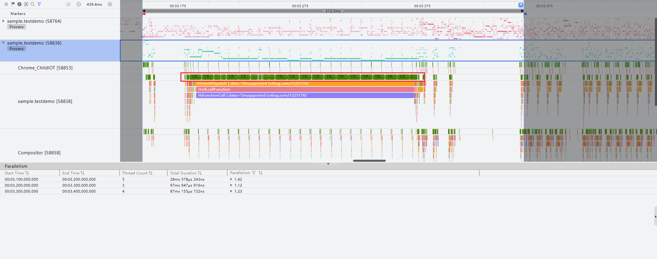Expand the 1.12 parallelism row
Viewport: 657px width, 259px height.
[x=231, y=185]
